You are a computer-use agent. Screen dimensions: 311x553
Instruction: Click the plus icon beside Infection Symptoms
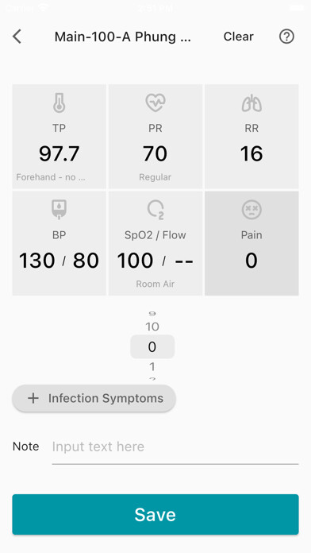(33, 398)
